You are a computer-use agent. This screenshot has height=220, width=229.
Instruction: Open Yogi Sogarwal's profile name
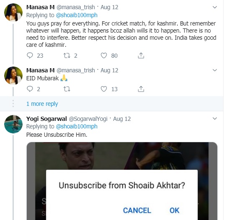[x=46, y=119]
